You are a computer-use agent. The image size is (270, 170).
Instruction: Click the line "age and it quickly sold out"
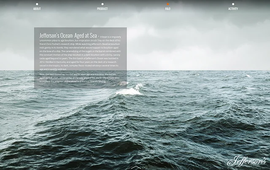pos(53,69)
